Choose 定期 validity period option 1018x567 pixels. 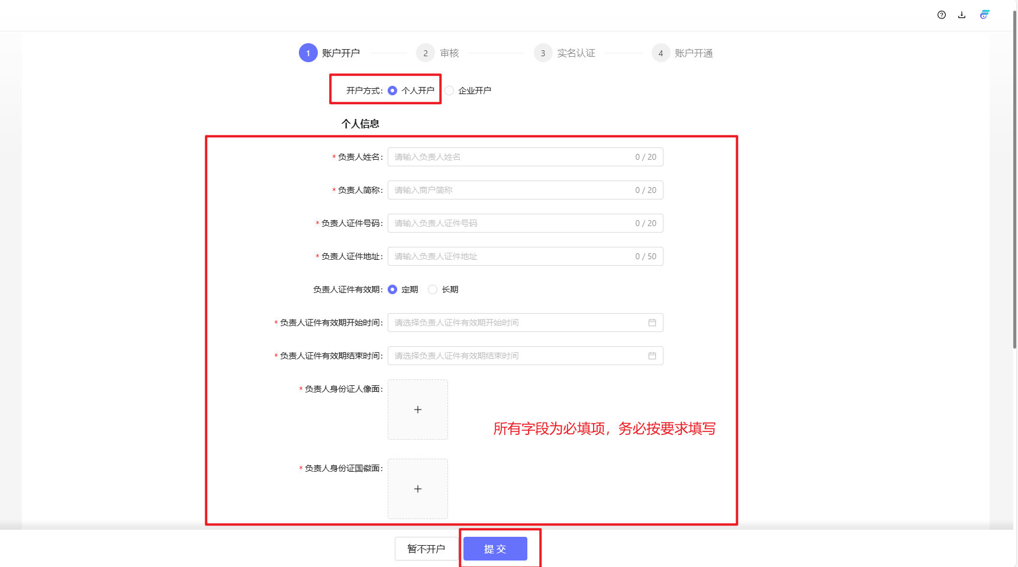(392, 289)
